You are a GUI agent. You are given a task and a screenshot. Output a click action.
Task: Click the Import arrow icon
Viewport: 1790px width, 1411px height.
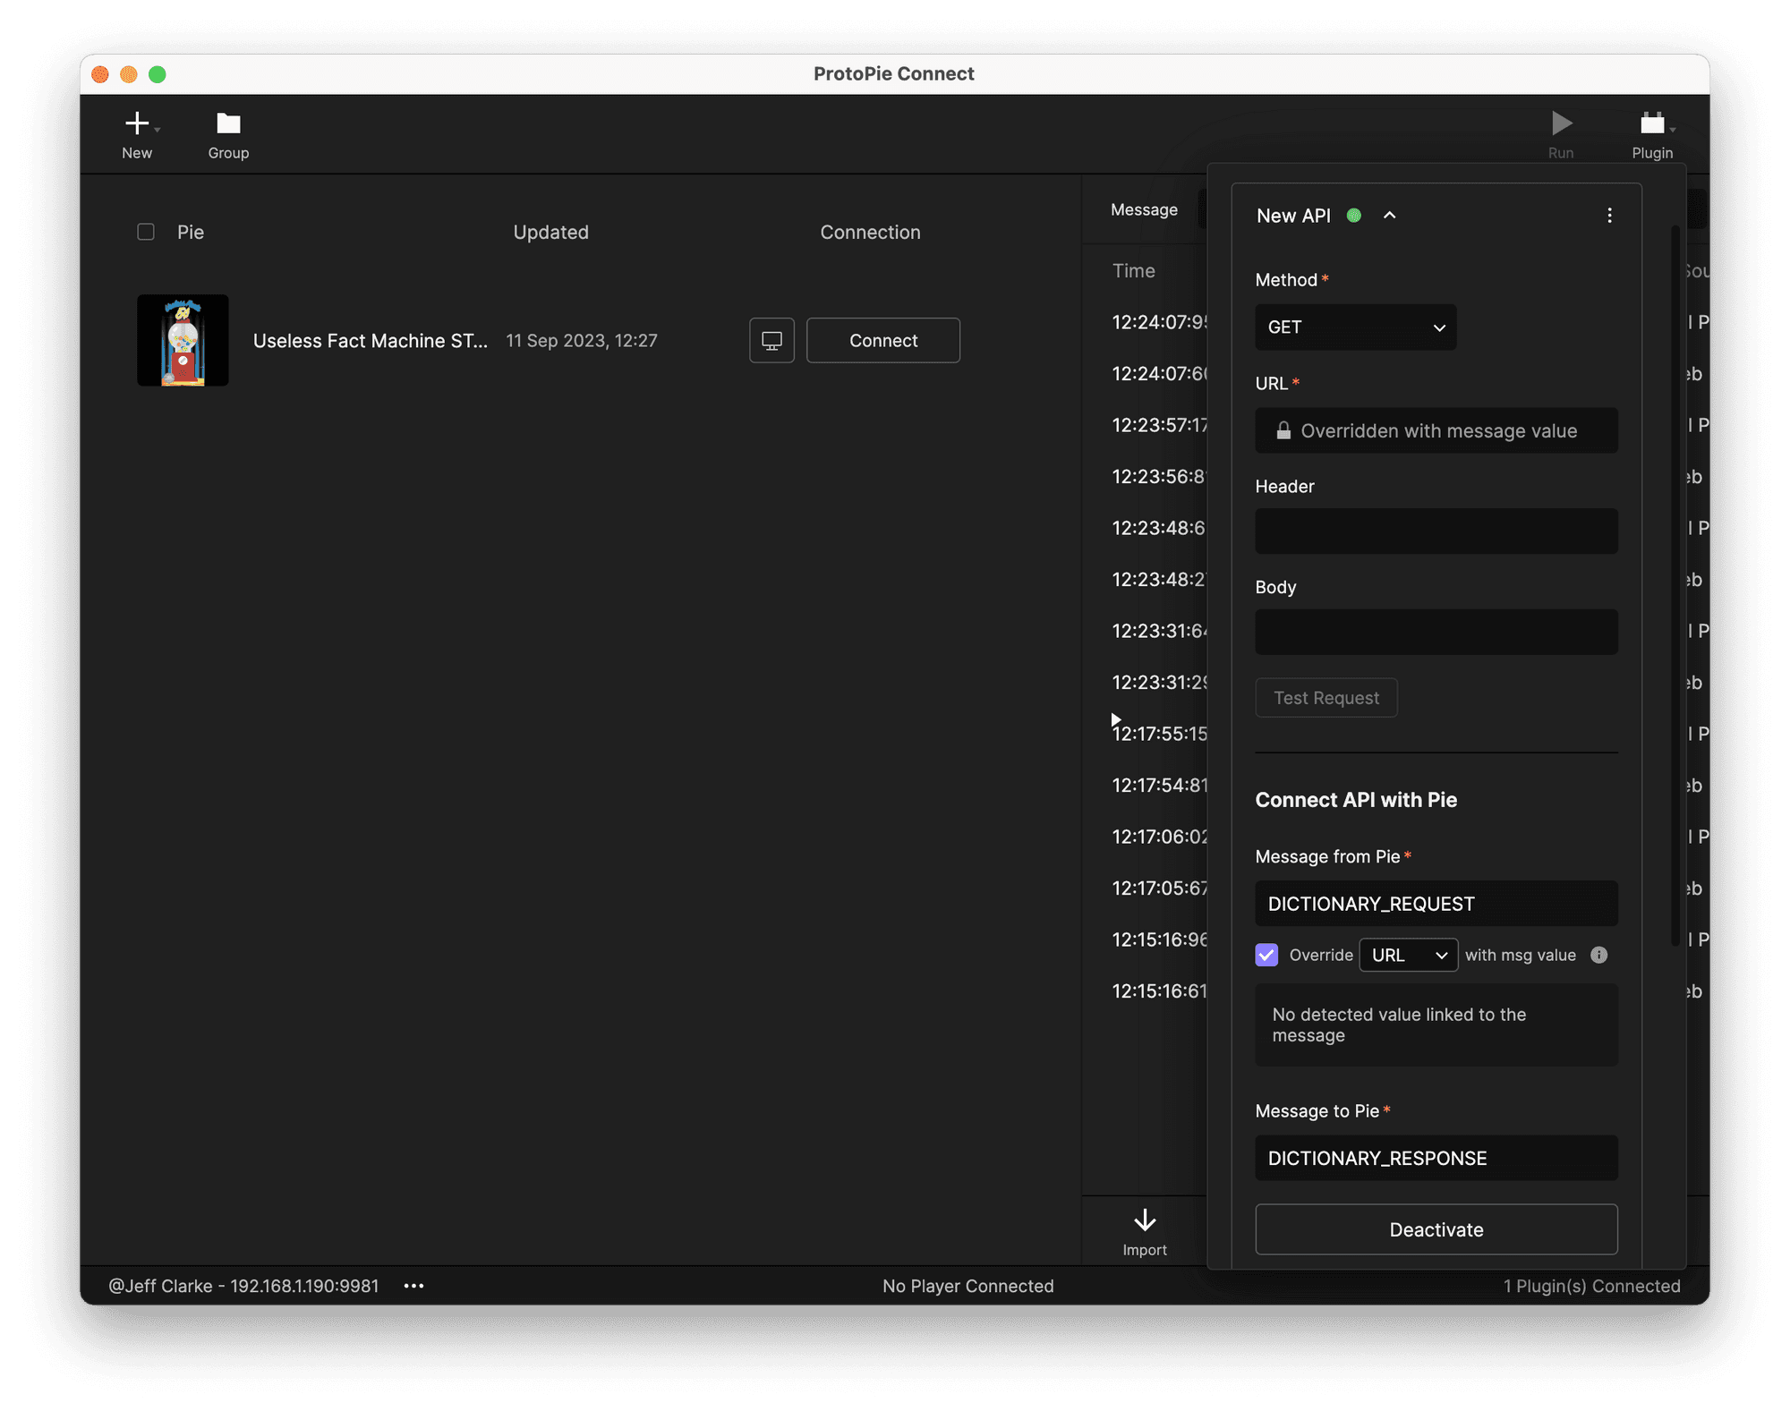1145,1220
